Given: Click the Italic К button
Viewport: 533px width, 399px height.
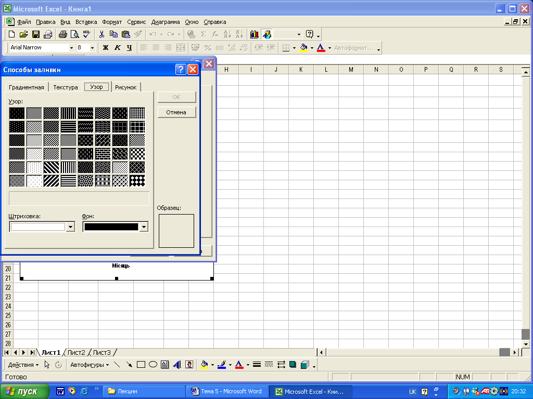Looking at the screenshot, I should tap(118, 48).
